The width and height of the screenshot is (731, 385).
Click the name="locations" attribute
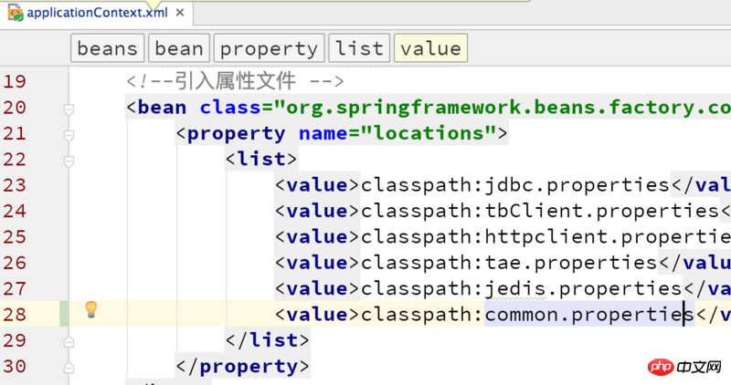pyautogui.click(x=397, y=133)
